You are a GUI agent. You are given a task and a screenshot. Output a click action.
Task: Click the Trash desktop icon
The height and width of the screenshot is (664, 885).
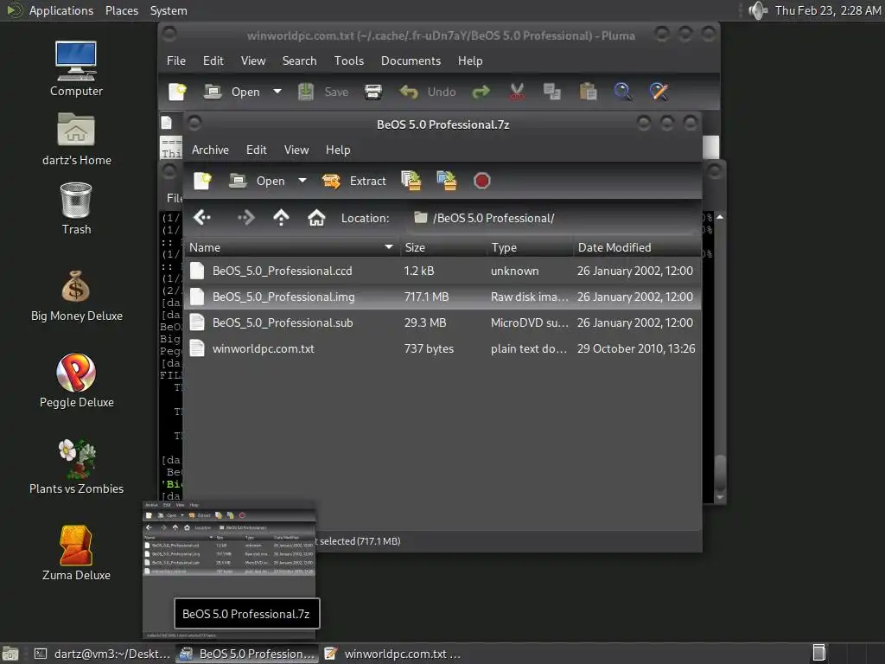click(x=76, y=207)
